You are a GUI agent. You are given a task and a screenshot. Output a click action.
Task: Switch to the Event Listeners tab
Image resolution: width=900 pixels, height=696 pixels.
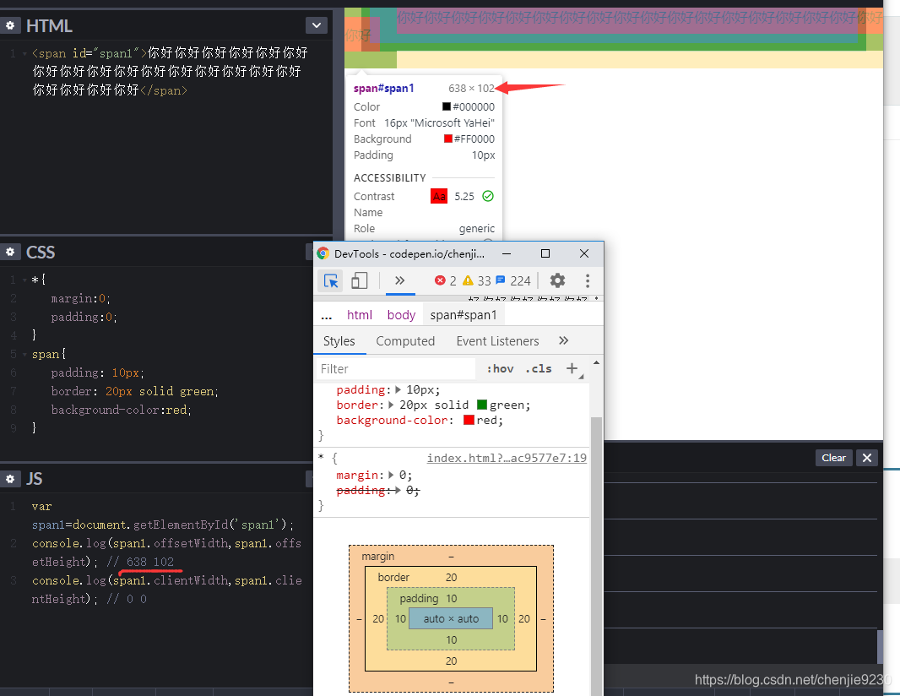click(497, 341)
